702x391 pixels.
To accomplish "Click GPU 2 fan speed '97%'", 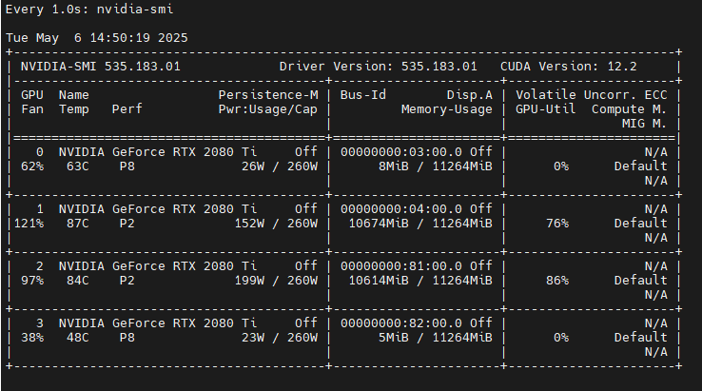I will tap(32, 281).
